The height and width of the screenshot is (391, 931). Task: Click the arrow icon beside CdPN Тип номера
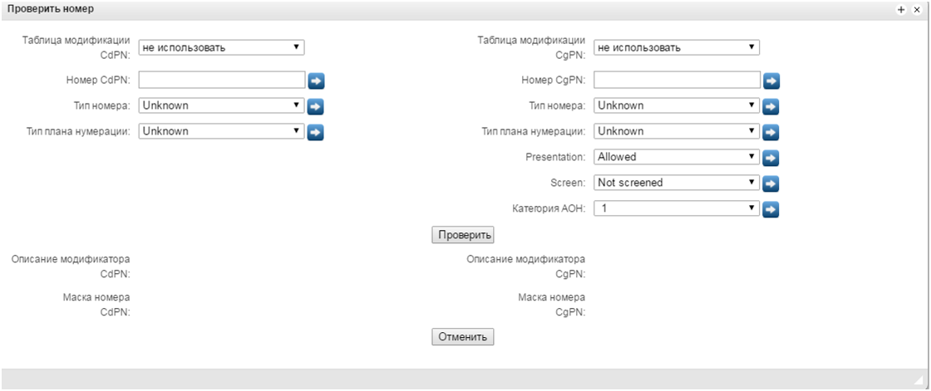point(316,106)
